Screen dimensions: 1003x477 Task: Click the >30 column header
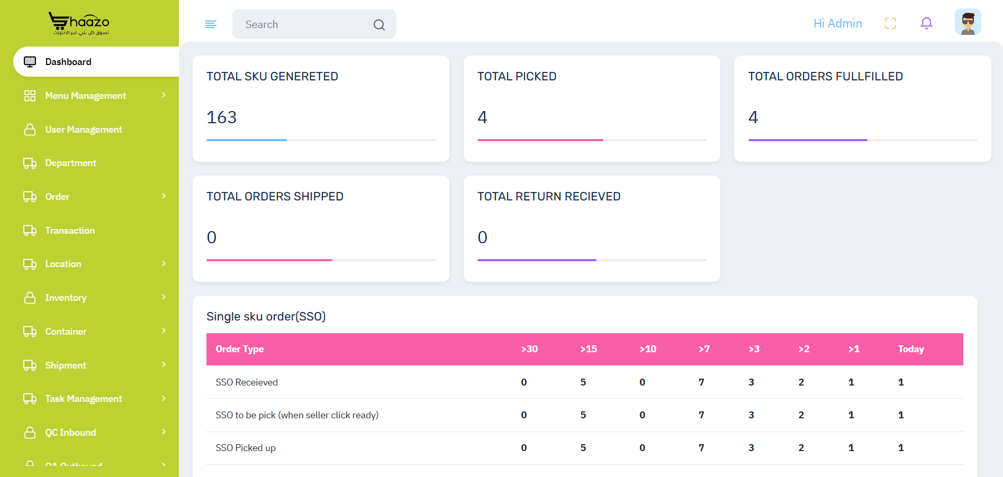529,349
